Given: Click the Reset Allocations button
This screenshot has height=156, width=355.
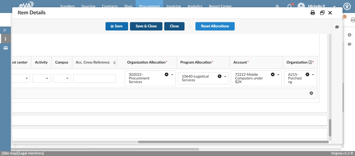Looking at the screenshot, I should (x=215, y=26).
